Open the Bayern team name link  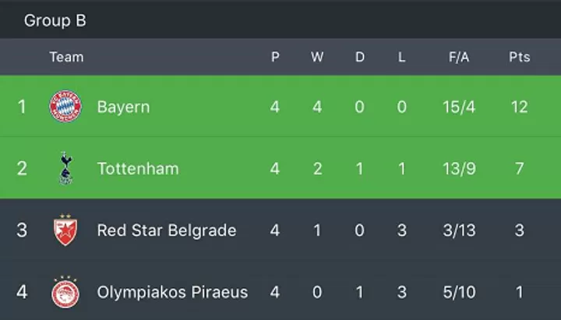point(123,107)
